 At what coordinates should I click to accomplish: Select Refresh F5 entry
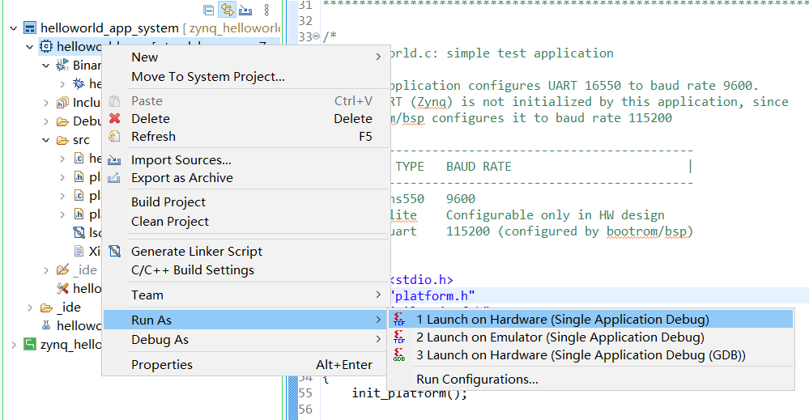pyautogui.click(x=245, y=137)
